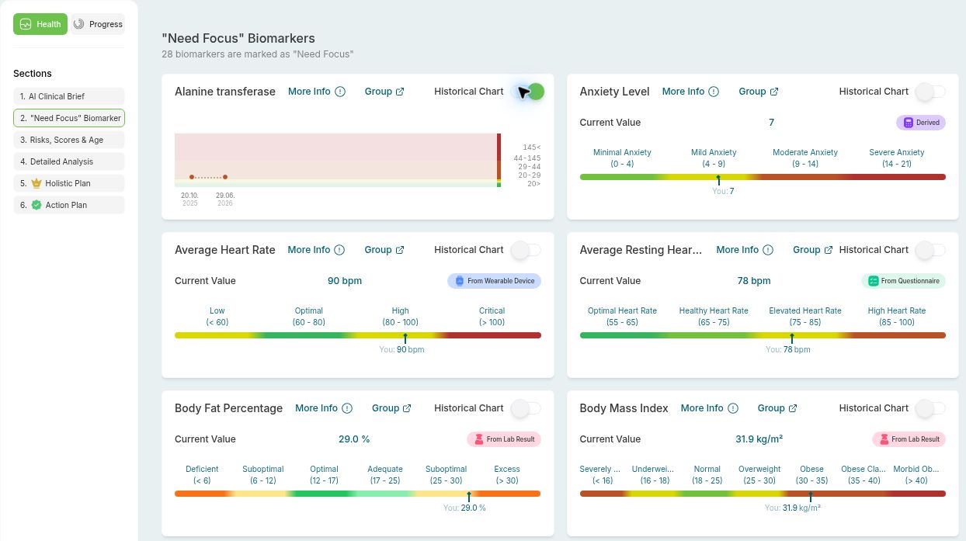Enable Historical Chart toggle for Anxiety Level
Viewport: 966px width, 541px height.
pyautogui.click(x=931, y=92)
